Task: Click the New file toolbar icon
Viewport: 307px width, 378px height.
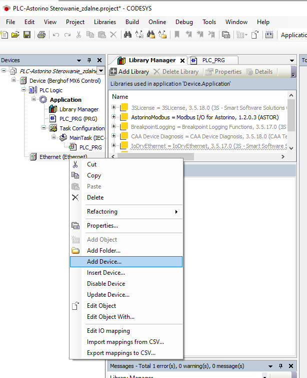Action: pos(4,35)
